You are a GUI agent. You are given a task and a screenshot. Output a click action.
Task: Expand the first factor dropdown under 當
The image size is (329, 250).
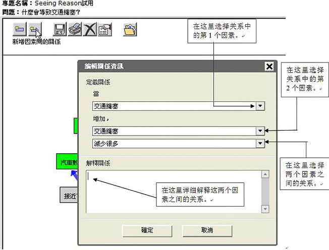click(x=260, y=106)
